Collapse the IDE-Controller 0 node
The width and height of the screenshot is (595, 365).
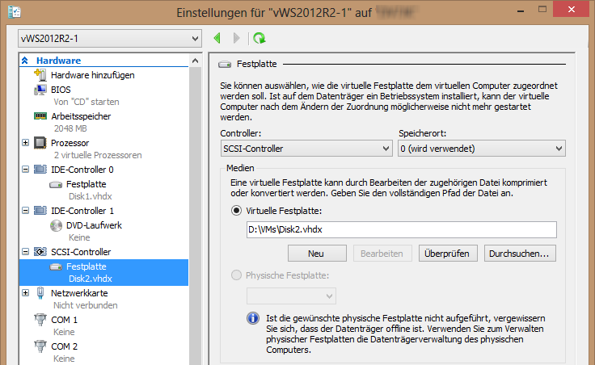pos(25,170)
